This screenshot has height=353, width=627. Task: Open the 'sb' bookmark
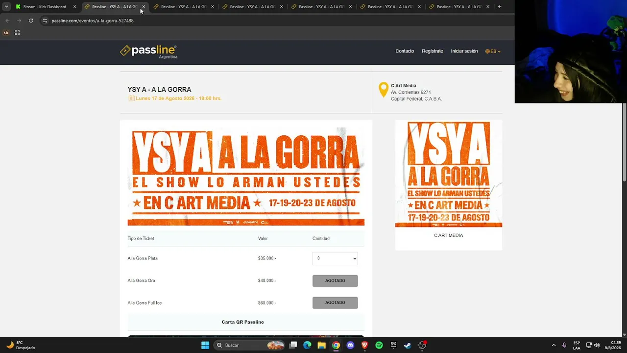pos(6,33)
